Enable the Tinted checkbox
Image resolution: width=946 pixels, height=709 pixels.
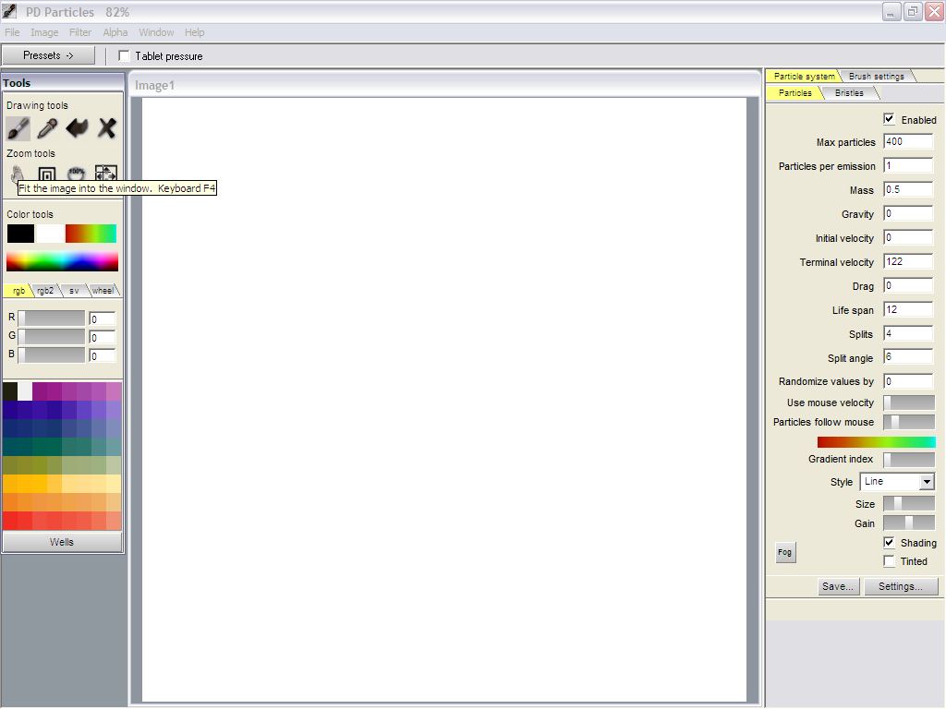pos(889,561)
